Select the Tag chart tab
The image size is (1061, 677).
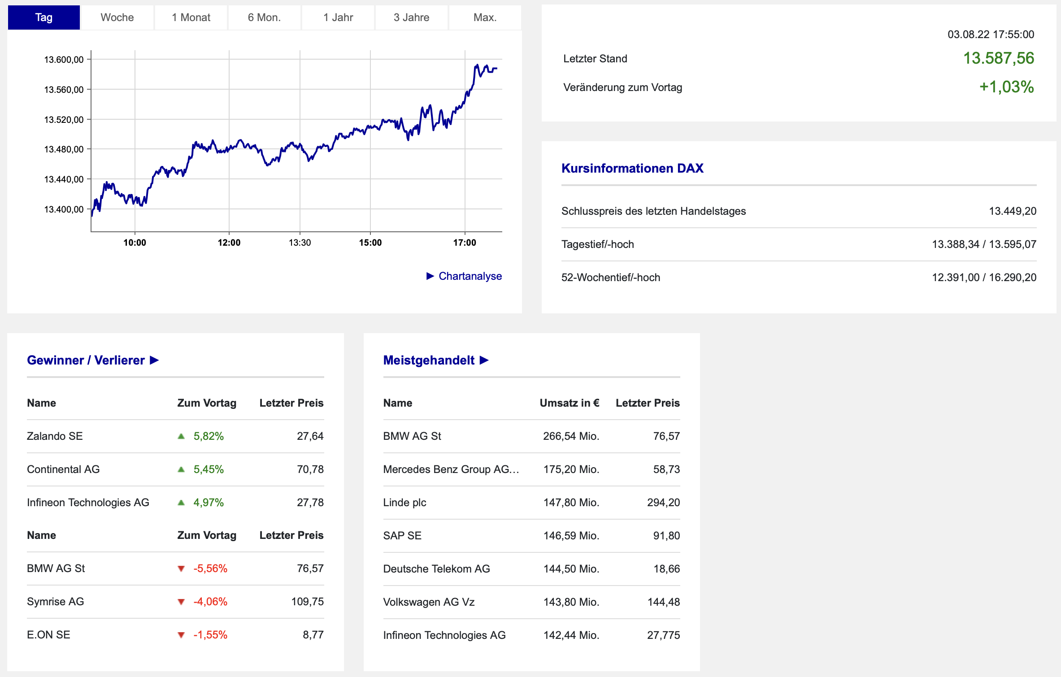coord(44,17)
